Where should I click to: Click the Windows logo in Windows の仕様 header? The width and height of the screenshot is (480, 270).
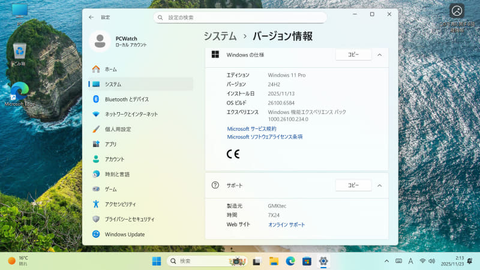(215, 55)
